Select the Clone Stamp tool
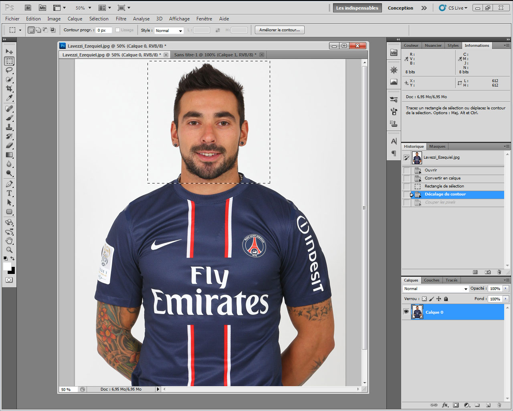 click(9, 127)
